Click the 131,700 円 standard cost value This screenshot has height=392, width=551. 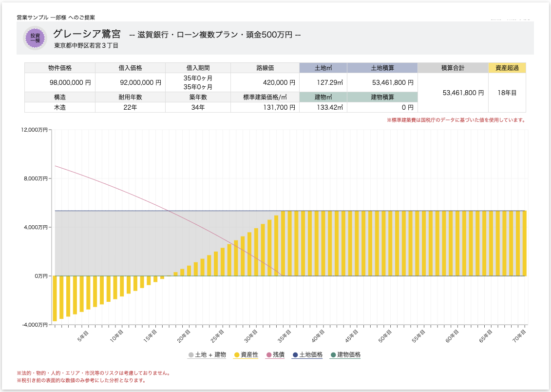point(265,107)
